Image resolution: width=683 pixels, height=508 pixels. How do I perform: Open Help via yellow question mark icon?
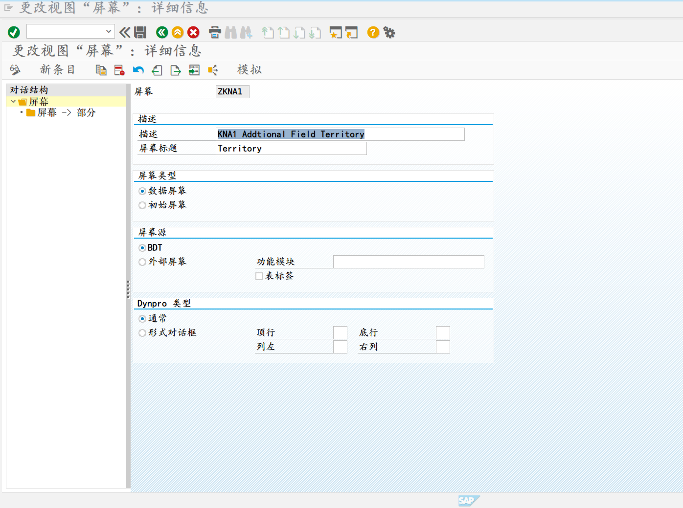coord(373,32)
